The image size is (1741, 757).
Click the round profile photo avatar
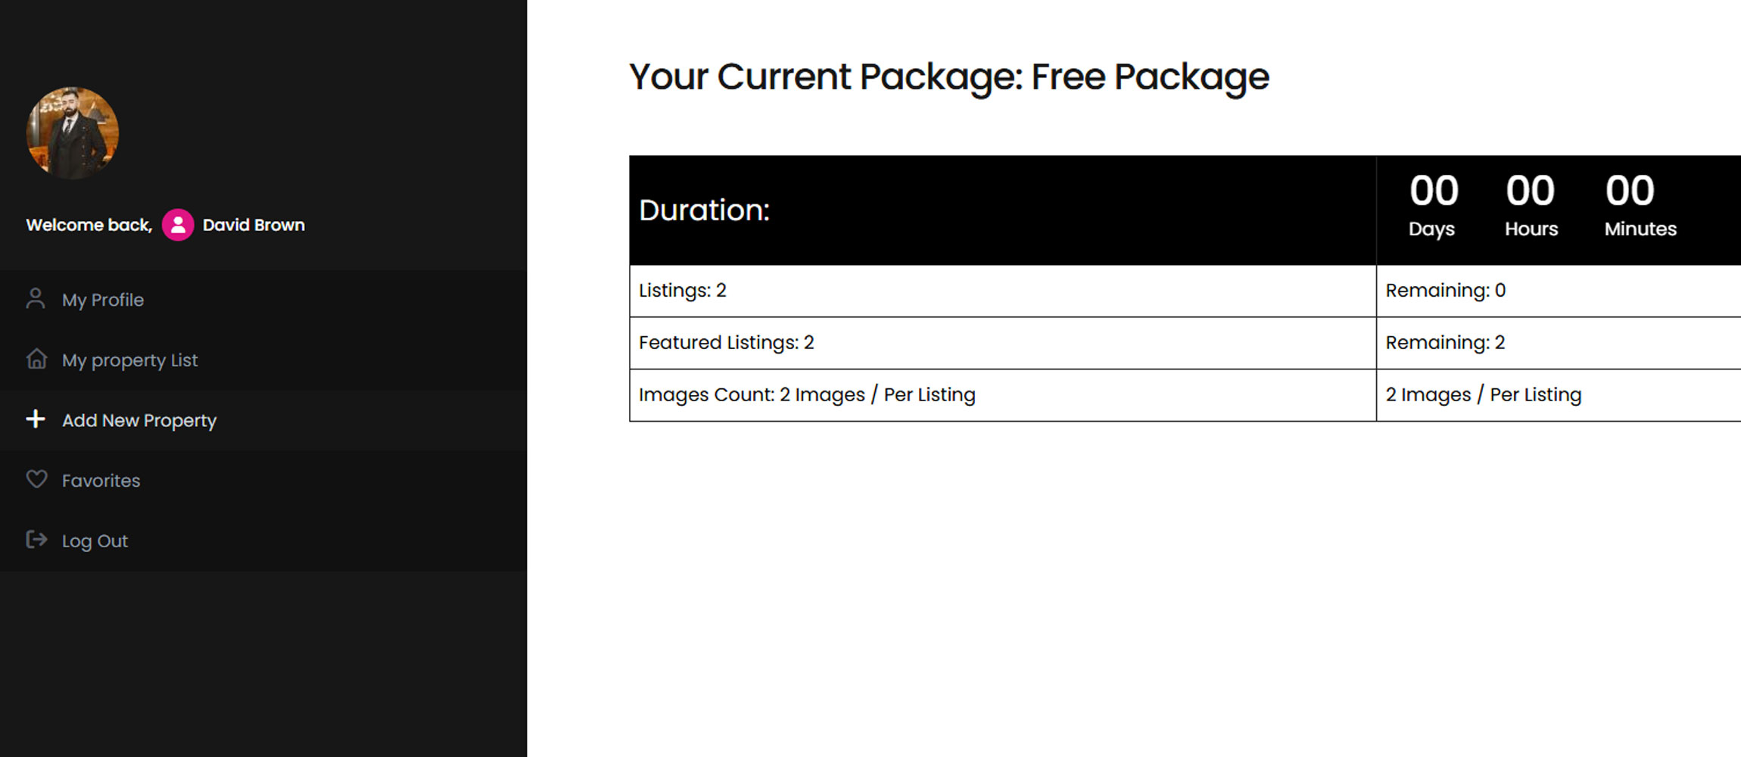(x=73, y=133)
